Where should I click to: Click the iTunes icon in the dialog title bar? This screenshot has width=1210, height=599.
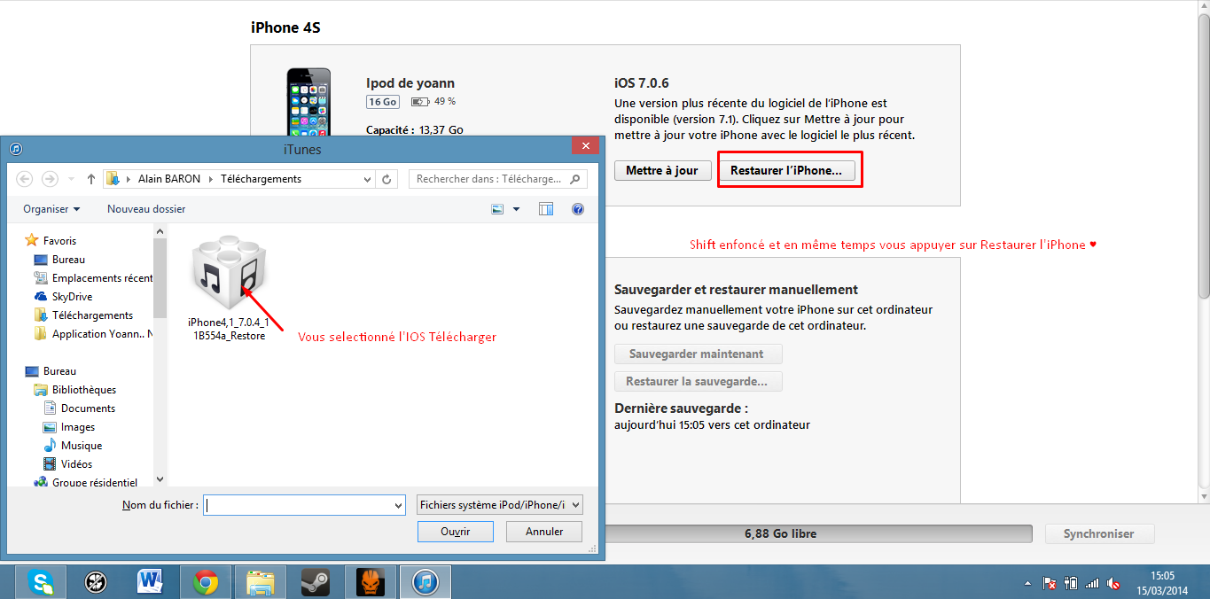click(x=15, y=149)
